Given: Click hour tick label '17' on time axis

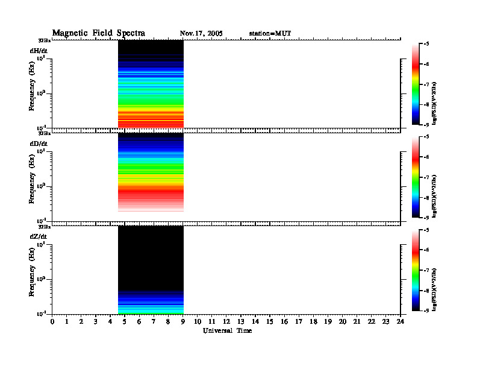Looking at the screenshot, I should [x=299, y=321].
